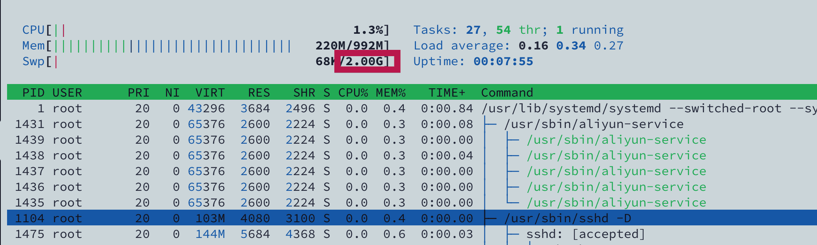Screen dimensions: 817x245
Task: Click the Command column header
Action: tap(507, 93)
